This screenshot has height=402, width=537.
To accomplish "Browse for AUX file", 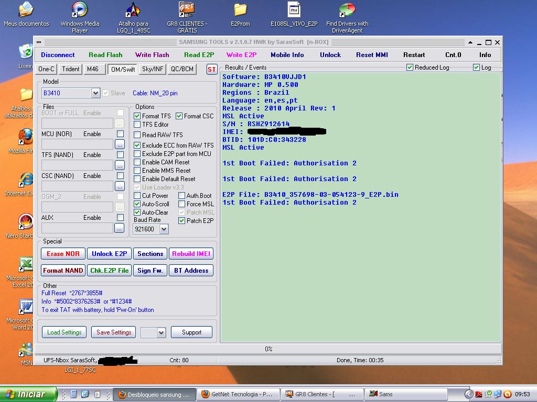I will 119,228.
